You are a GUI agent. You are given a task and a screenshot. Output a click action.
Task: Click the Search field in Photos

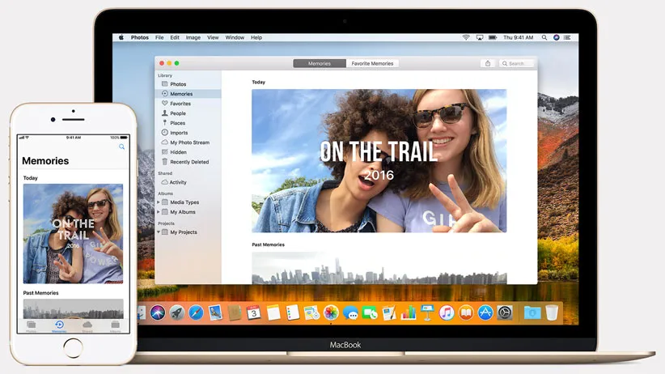(516, 63)
